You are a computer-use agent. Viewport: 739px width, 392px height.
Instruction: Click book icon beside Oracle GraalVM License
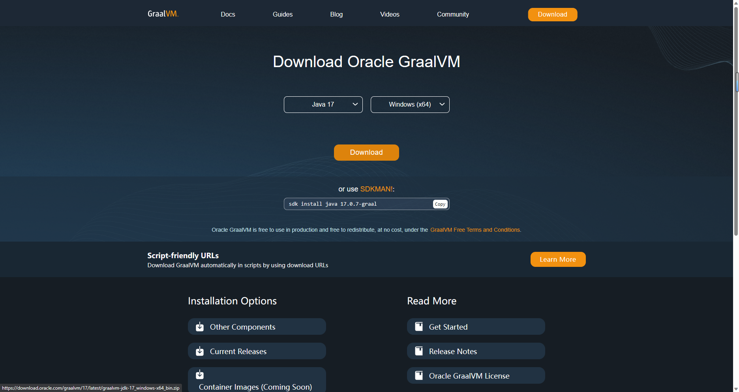coord(419,375)
